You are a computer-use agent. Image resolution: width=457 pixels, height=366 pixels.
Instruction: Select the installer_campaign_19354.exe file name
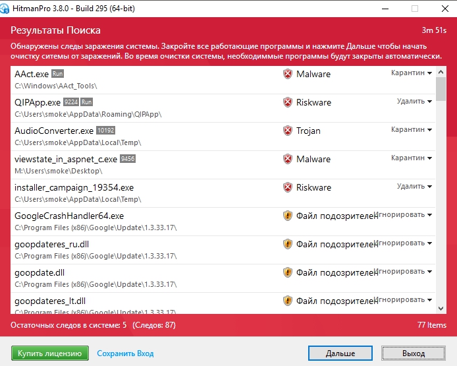[x=74, y=187]
